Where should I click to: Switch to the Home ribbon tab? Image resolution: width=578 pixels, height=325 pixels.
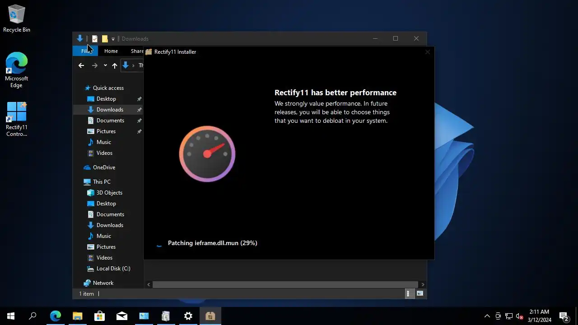[111, 51]
